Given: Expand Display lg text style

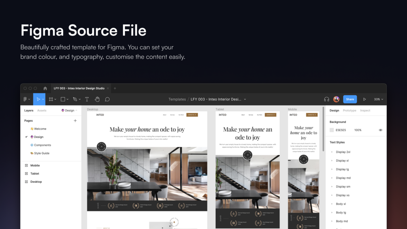Looking at the screenshot, I should pos(332,169).
